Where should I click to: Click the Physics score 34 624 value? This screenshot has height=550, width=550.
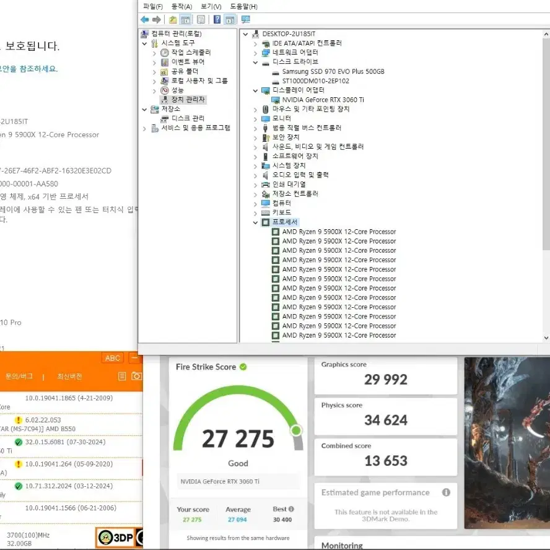(x=385, y=420)
